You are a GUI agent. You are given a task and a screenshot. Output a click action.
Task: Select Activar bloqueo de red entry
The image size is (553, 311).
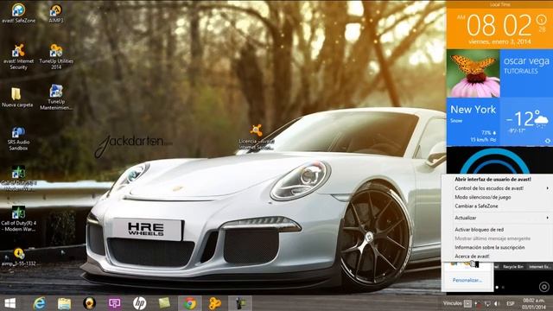pyautogui.click(x=498, y=230)
